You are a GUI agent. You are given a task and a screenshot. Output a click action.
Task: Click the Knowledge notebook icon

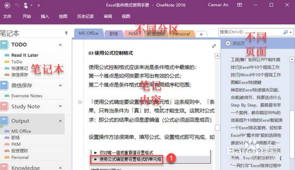(4, 167)
